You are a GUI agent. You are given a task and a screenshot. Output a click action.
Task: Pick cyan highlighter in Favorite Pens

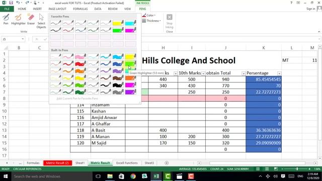pyautogui.click(x=131, y=23)
